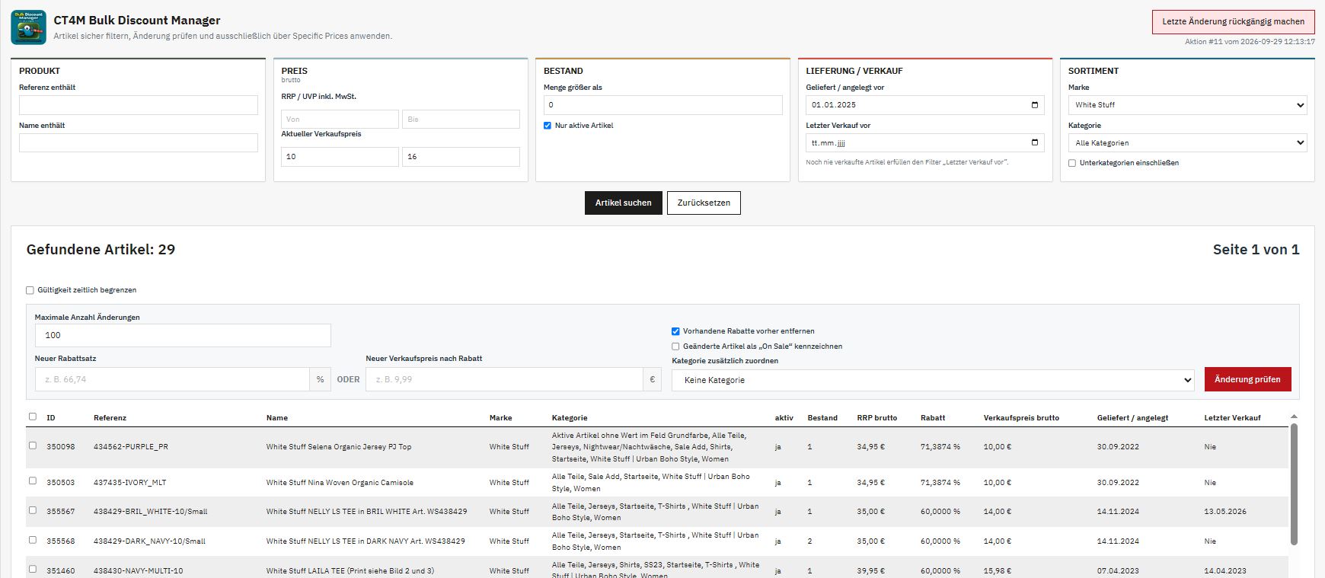This screenshot has height=578, width=1325.
Task: Click Letzte Änderung rückgängig machen
Action: 1233,21
